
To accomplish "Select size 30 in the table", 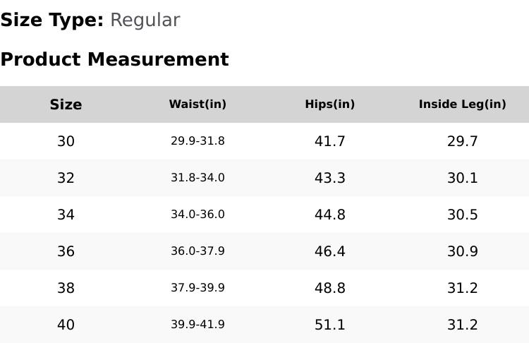I will [66, 141].
